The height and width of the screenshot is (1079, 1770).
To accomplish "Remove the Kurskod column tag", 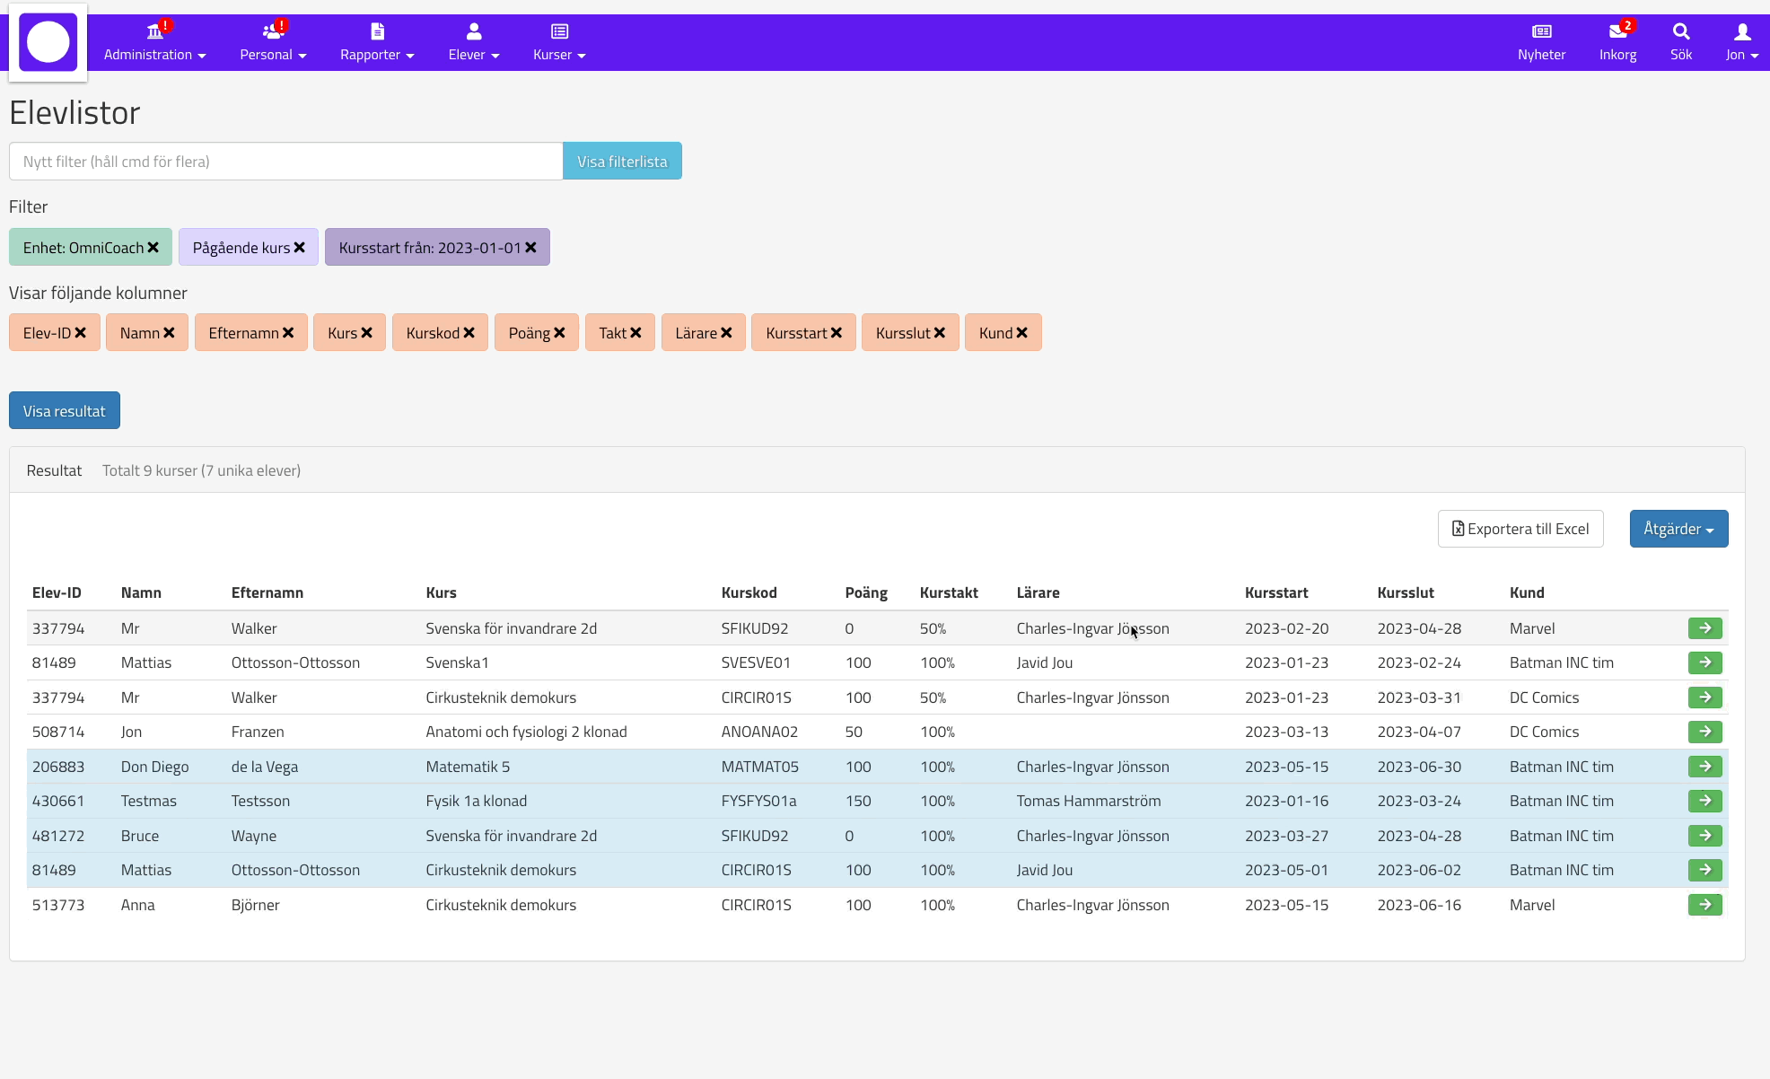I will click(x=469, y=333).
